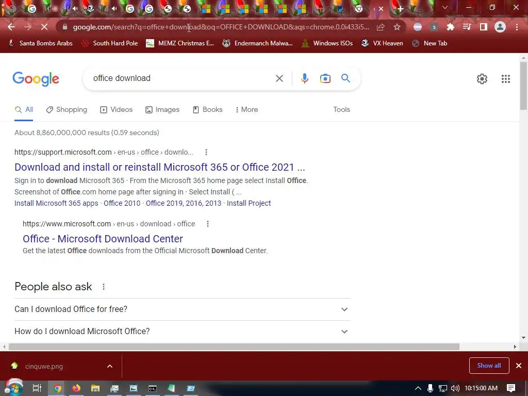Switch to the Images tab

162,110
